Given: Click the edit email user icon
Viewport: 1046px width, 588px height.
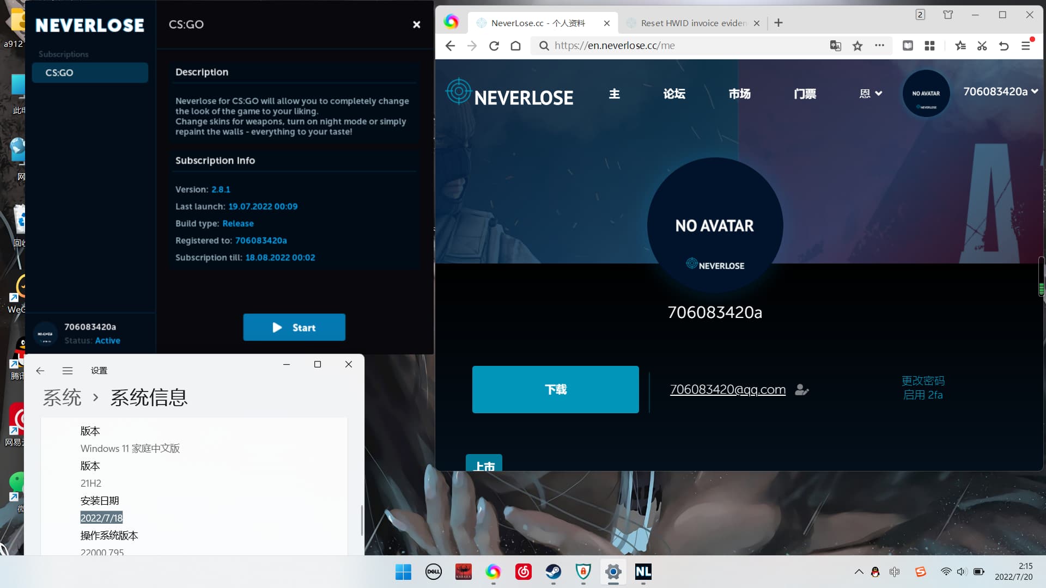Looking at the screenshot, I should (x=801, y=390).
